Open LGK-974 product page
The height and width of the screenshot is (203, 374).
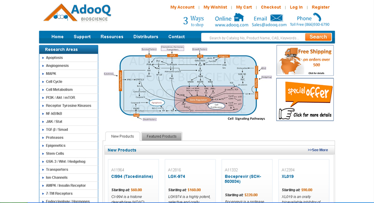click(x=177, y=176)
